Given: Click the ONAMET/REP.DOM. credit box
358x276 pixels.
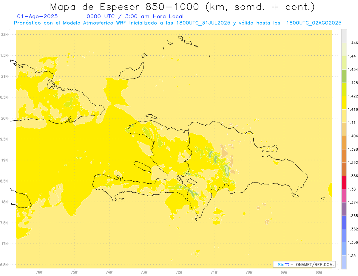Looking at the screenshot, I should tap(304, 264).
